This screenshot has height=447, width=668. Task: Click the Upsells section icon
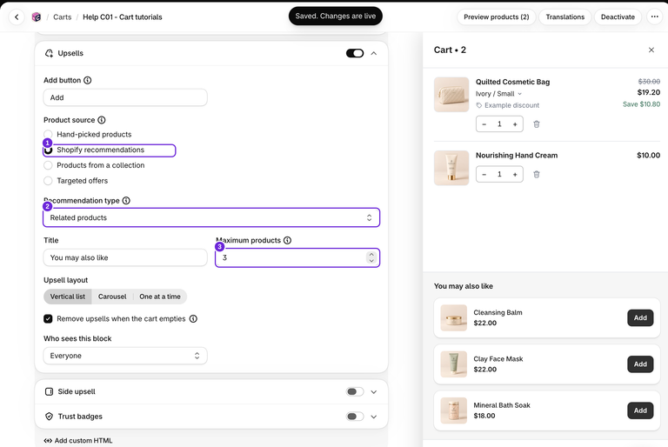tap(49, 53)
